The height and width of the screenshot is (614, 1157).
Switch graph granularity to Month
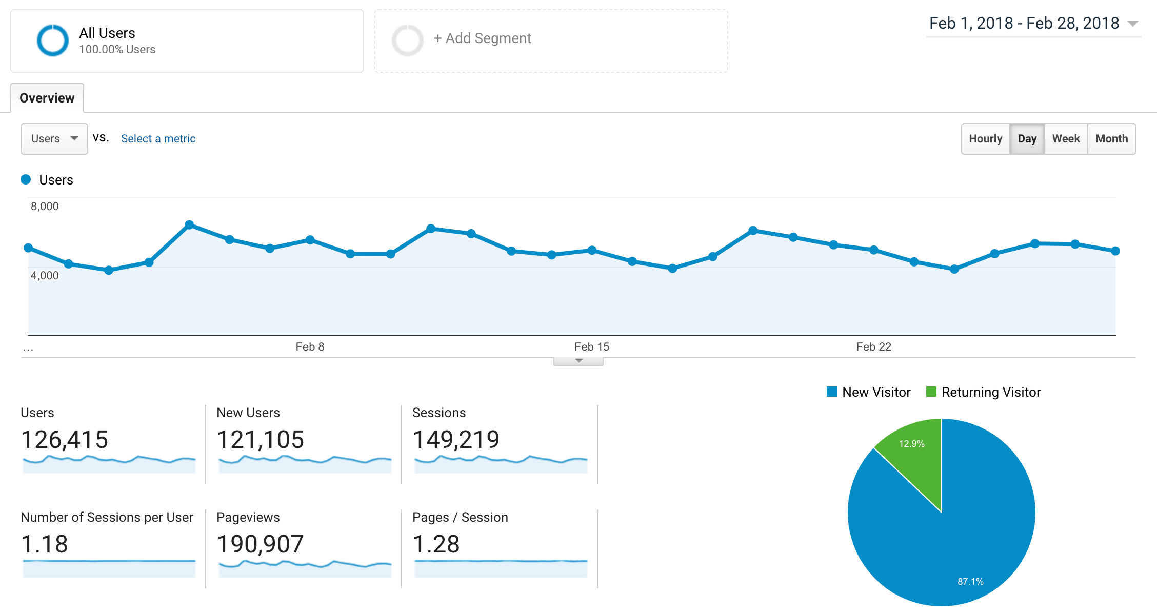[1111, 138]
